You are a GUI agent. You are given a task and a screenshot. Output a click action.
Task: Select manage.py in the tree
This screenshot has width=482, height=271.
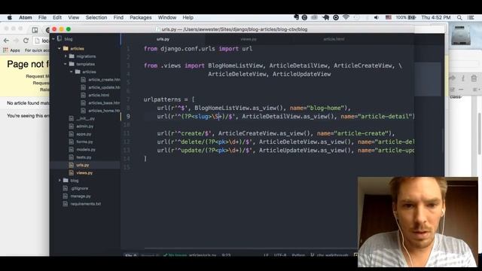tap(81, 196)
